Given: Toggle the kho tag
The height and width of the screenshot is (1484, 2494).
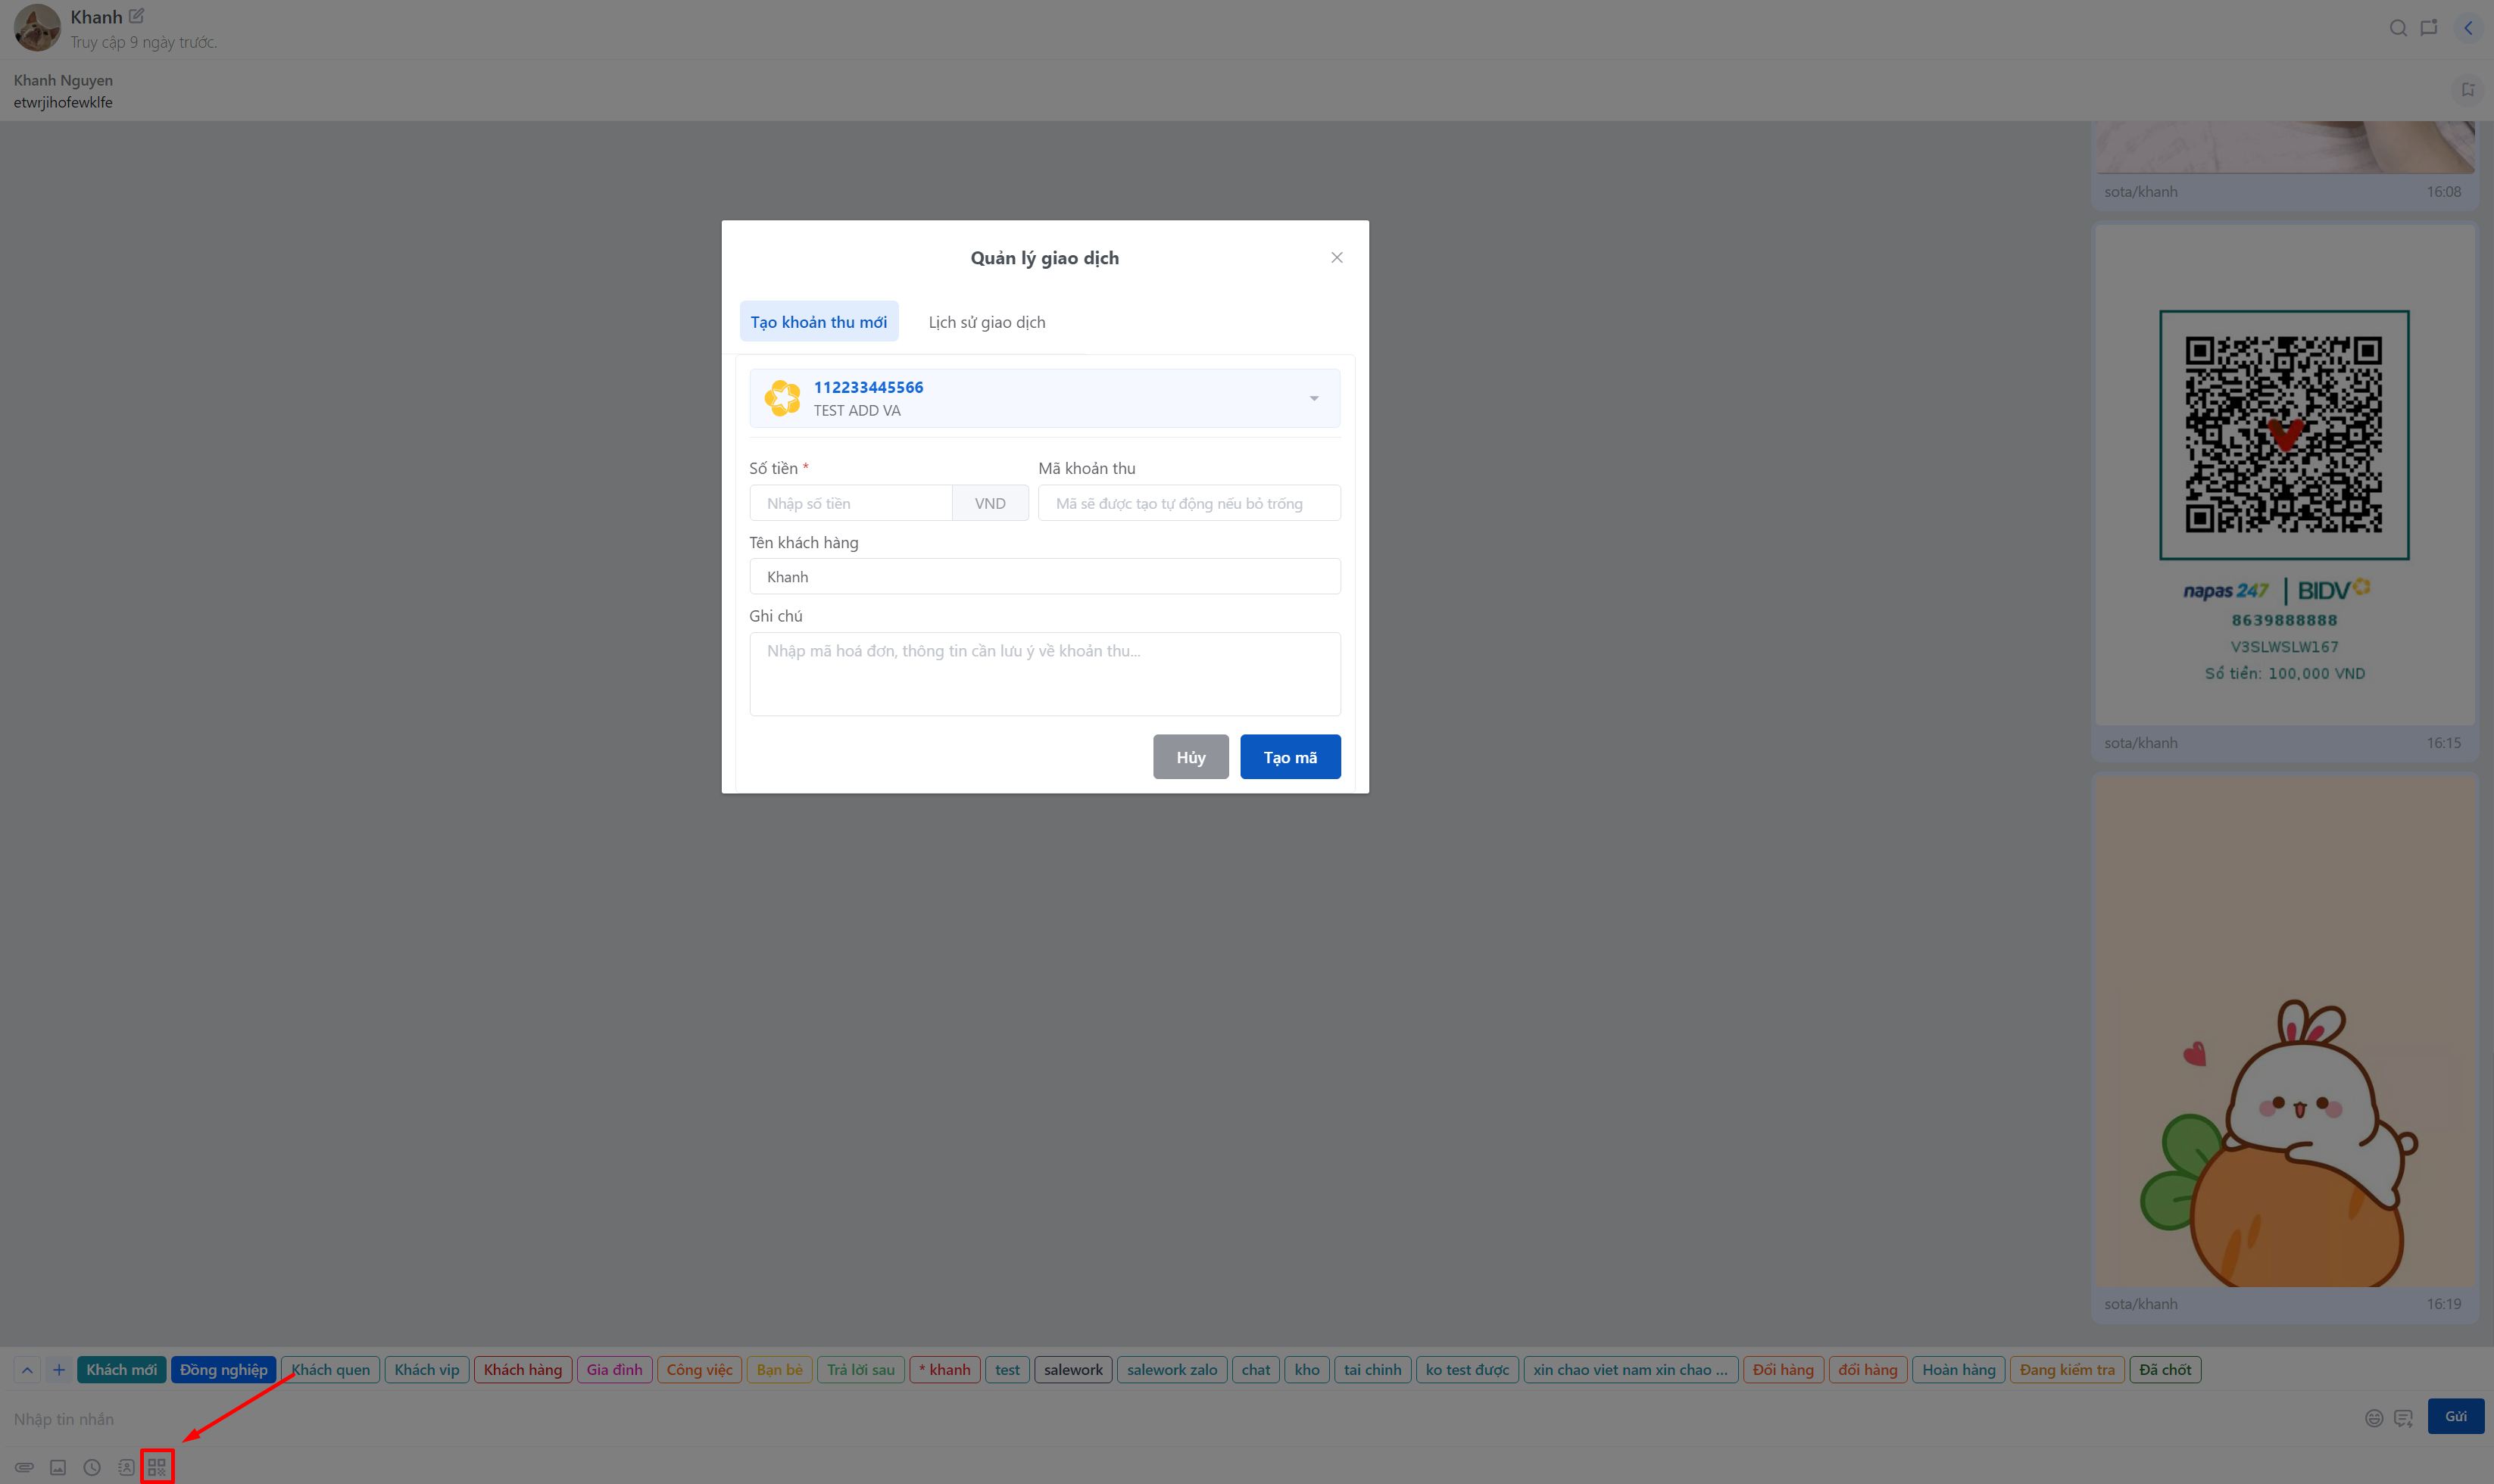Looking at the screenshot, I should 1307,1370.
